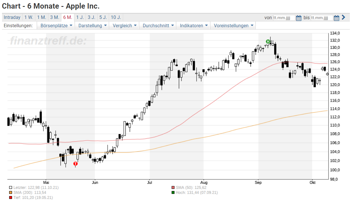This screenshot has width=353, height=204.
Task: Expand the Börsenplätze dropdown
Action: (56, 25)
